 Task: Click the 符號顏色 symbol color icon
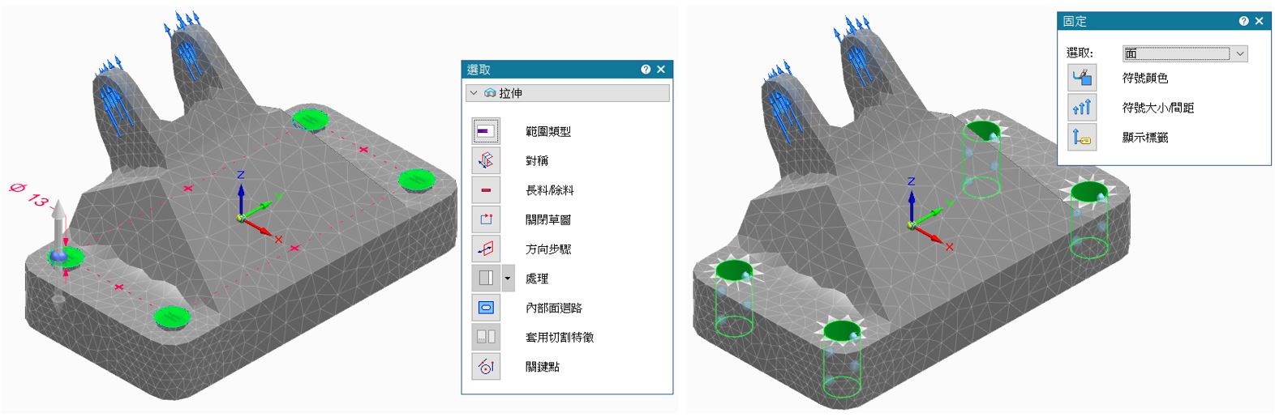1082,78
